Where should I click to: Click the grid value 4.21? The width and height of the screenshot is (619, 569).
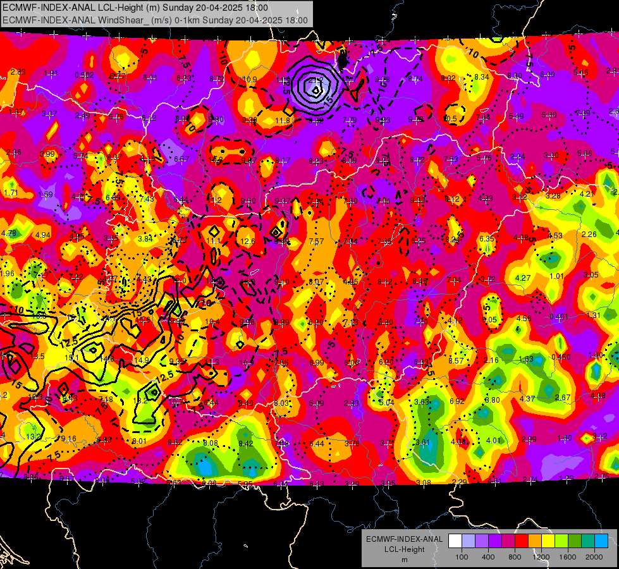(x=587, y=194)
